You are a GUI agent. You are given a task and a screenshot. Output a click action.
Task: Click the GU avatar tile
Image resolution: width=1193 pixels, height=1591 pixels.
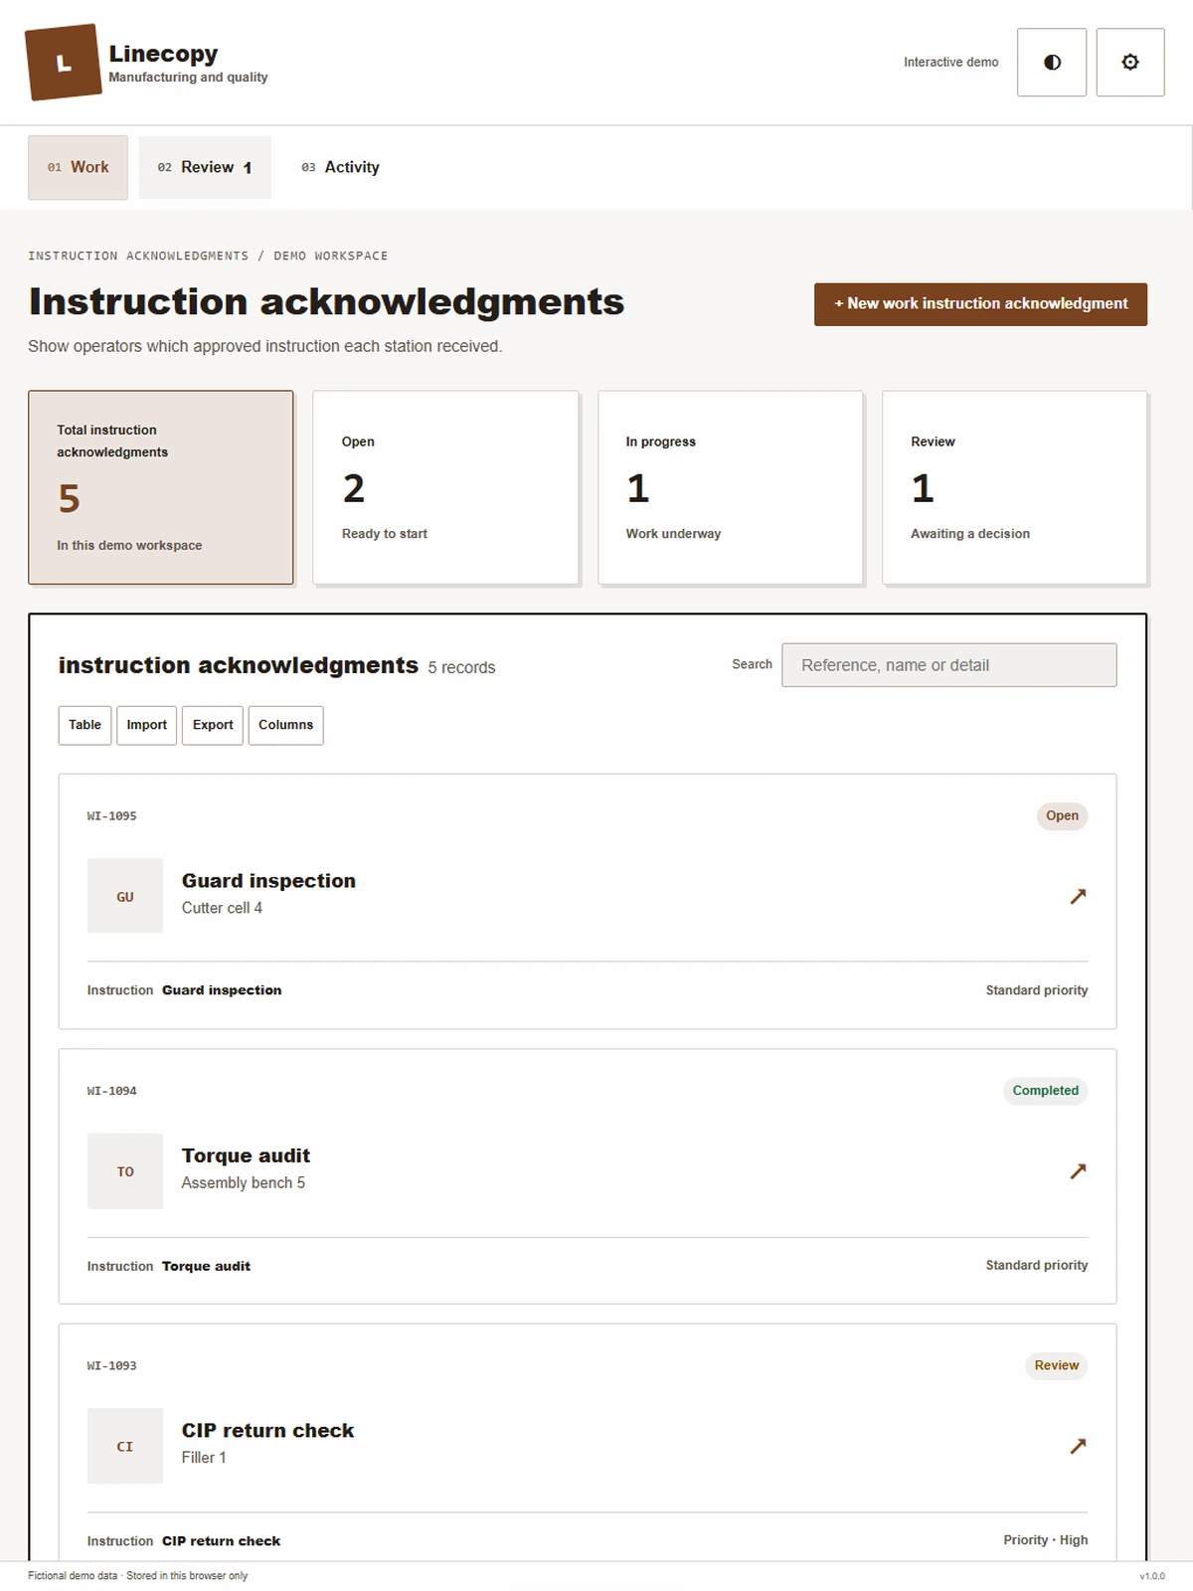coord(125,896)
